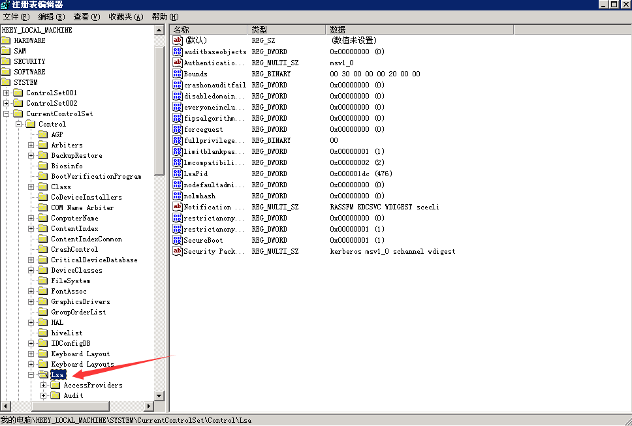This screenshot has width=632, height=426.
Task: Click the Notification Packages string icon
Action: [x=178, y=207]
